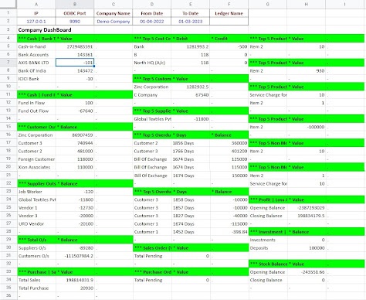This screenshot has width=366, height=300.
Task: Select the AXIS BANK LTD cell
Action: [36, 63]
